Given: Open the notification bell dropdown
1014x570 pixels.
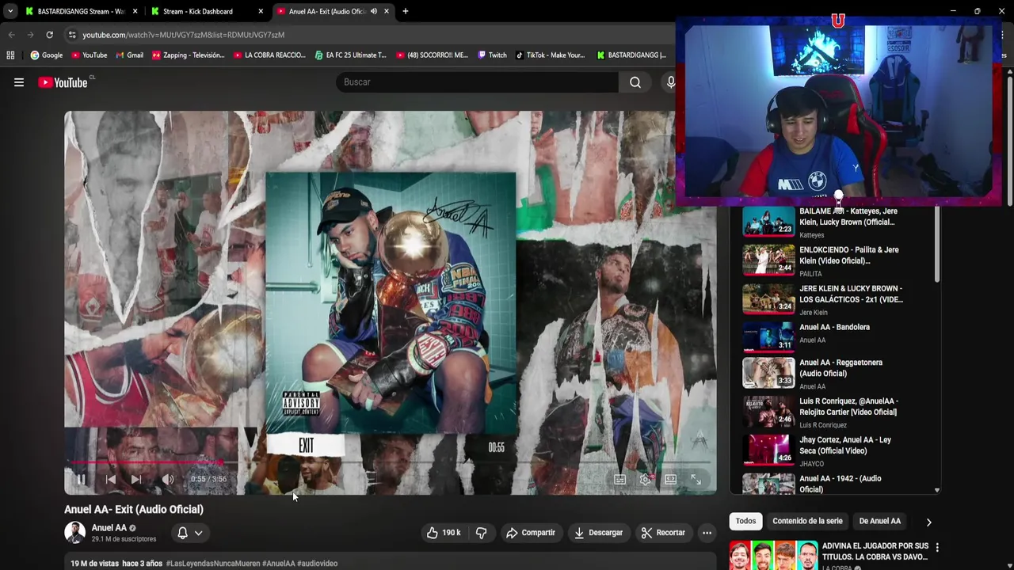Looking at the screenshot, I should pyautogui.click(x=190, y=533).
